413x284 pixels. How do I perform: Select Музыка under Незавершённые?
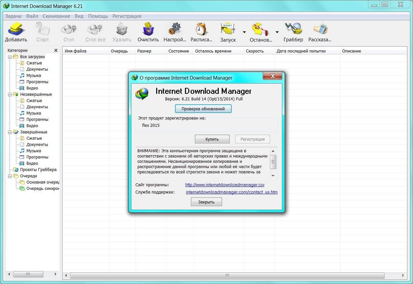pos(34,113)
